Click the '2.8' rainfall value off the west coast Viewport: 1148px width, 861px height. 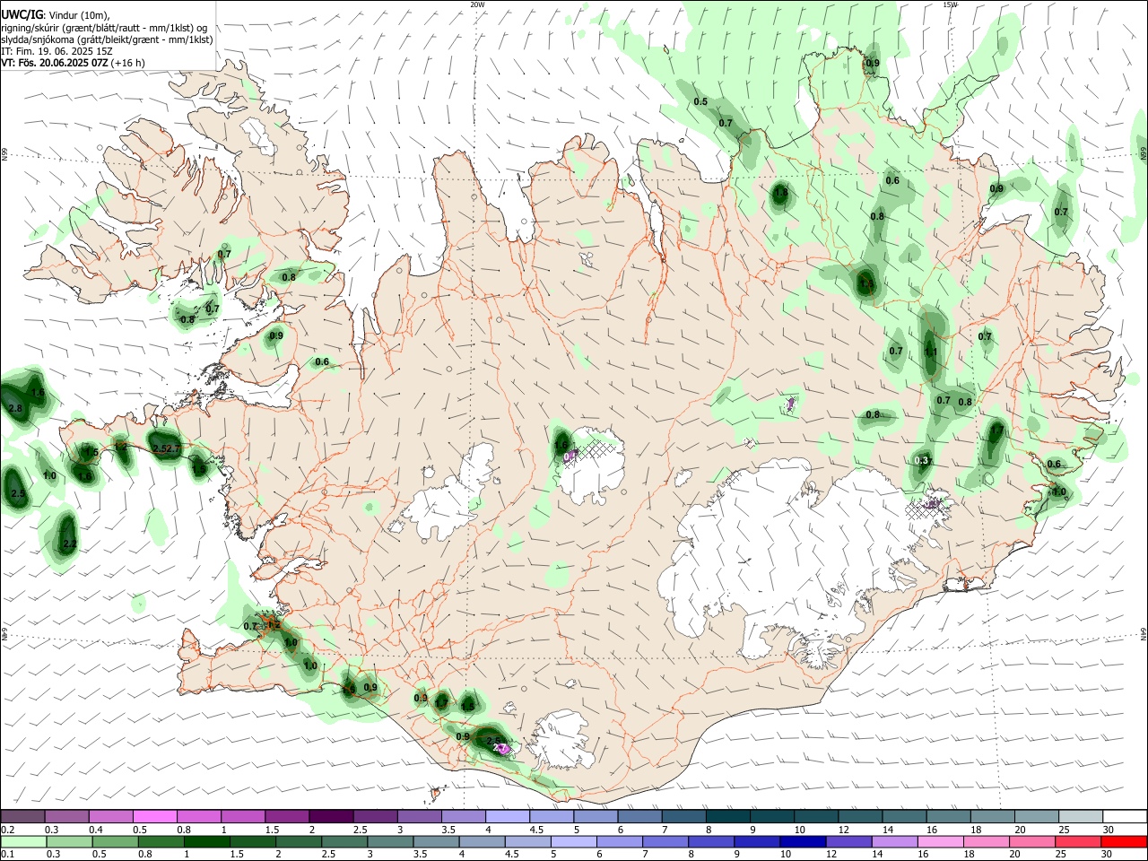click(14, 408)
